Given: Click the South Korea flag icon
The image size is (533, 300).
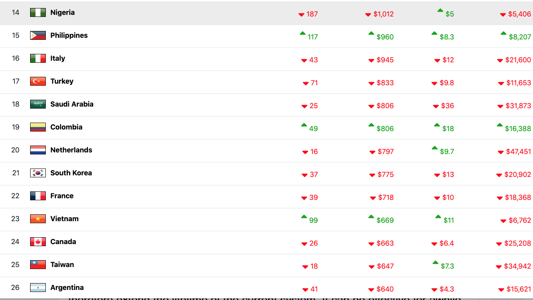Looking at the screenshot, I should (38, 173).
